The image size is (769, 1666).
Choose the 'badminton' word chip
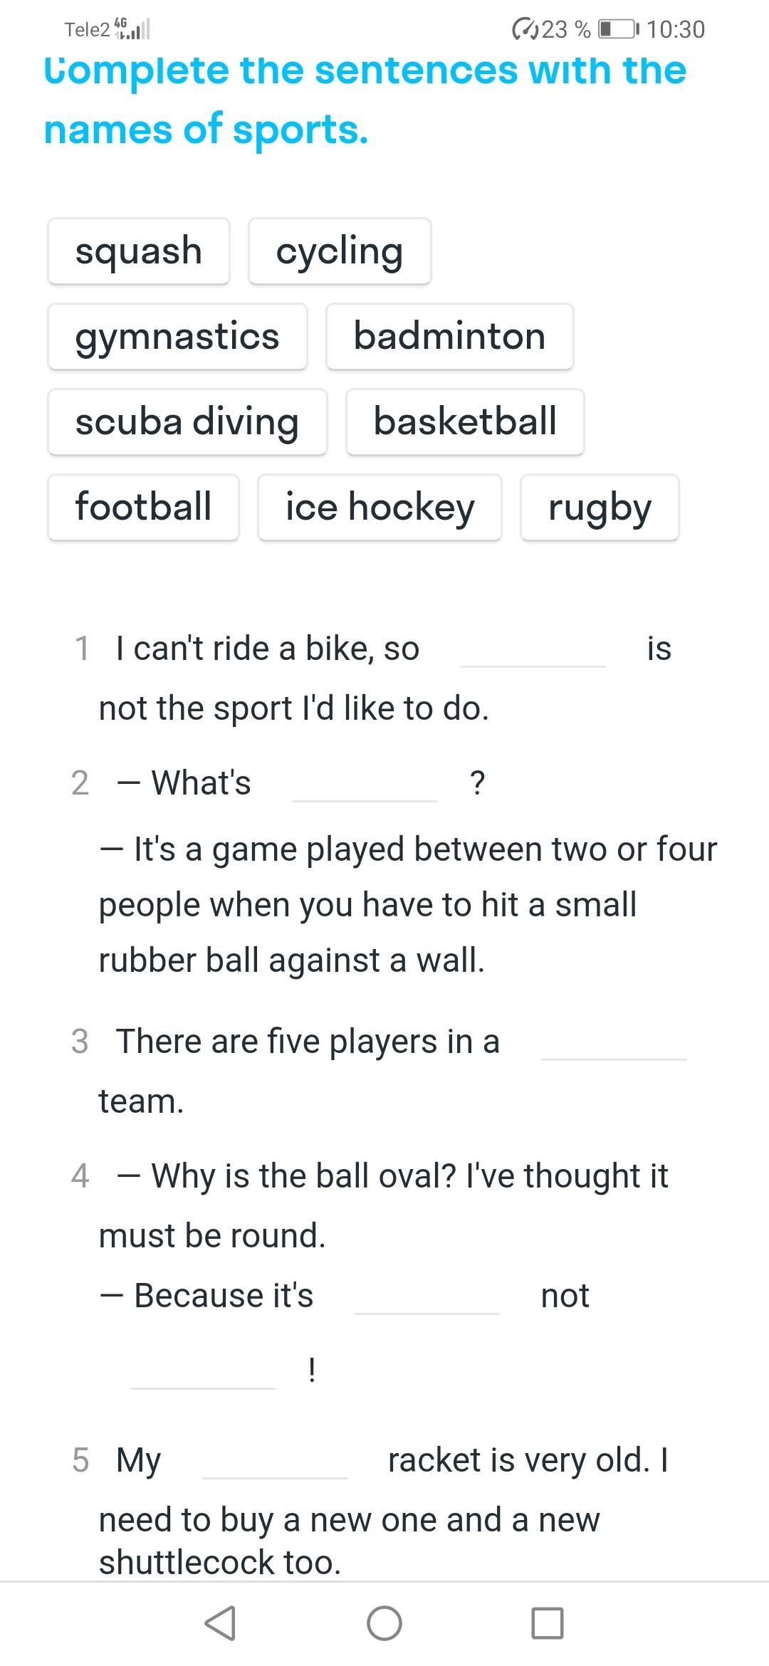coord(449,337)
